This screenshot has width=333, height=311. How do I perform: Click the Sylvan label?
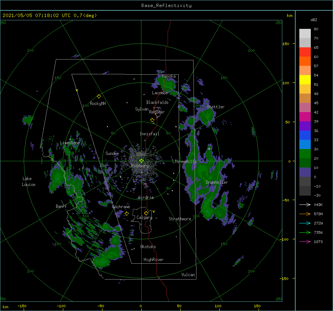(142, 109)
